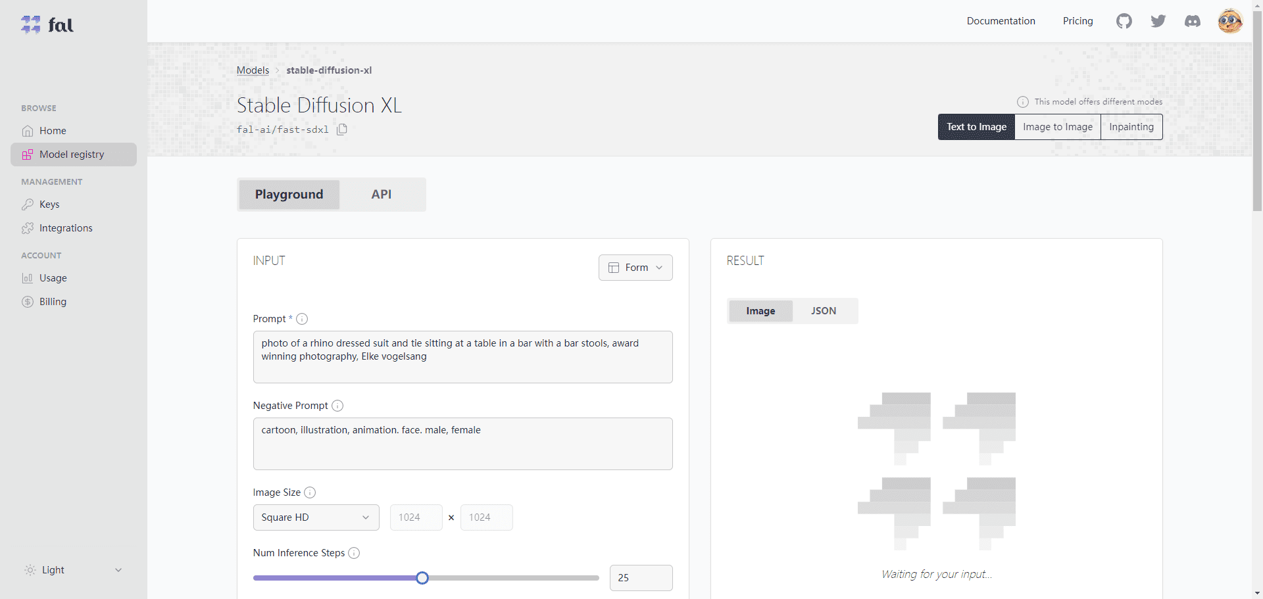
Task: Click the Model registry sidebar icon
Action: point(28,155)
